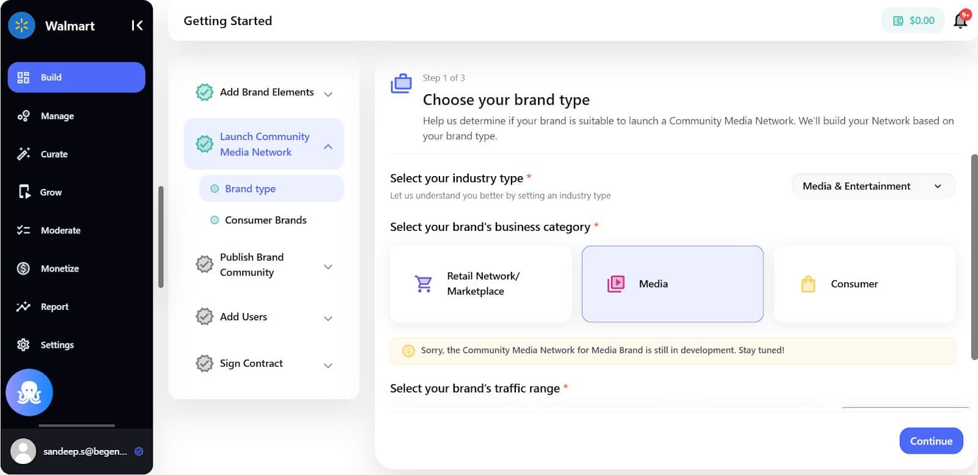
Task: Click the sidebar horizontal scrollbar
Action: pos(76,425)
